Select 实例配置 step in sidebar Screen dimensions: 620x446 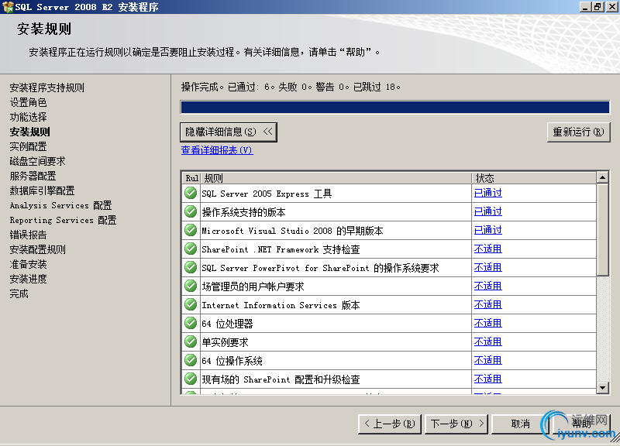coord(28,146)
